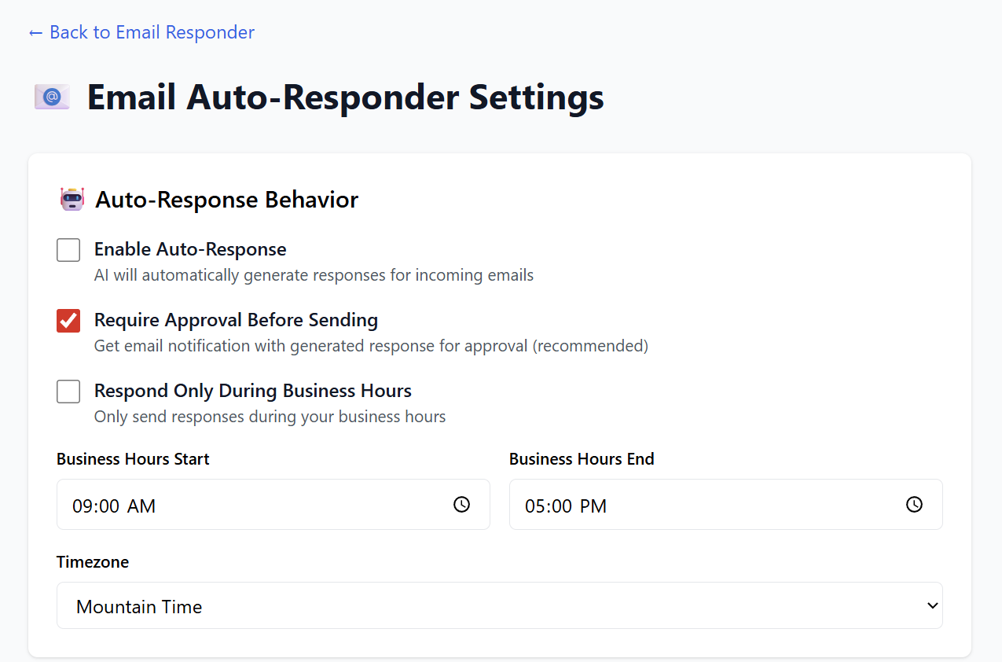Image resolution: width=1002 pixels, height=662 pixels.
Task: Open time picker via Business Hours End clock icon
Action: point(914,505)
